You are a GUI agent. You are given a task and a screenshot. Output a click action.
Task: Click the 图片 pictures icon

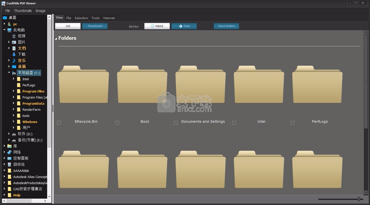(x=14, y=42)
